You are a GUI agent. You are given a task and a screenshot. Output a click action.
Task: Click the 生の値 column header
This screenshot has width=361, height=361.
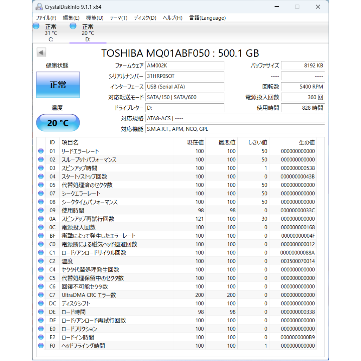[293, 142]
